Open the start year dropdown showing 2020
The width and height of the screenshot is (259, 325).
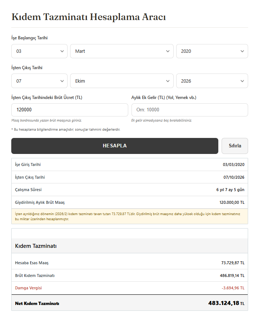click(212, 51)
